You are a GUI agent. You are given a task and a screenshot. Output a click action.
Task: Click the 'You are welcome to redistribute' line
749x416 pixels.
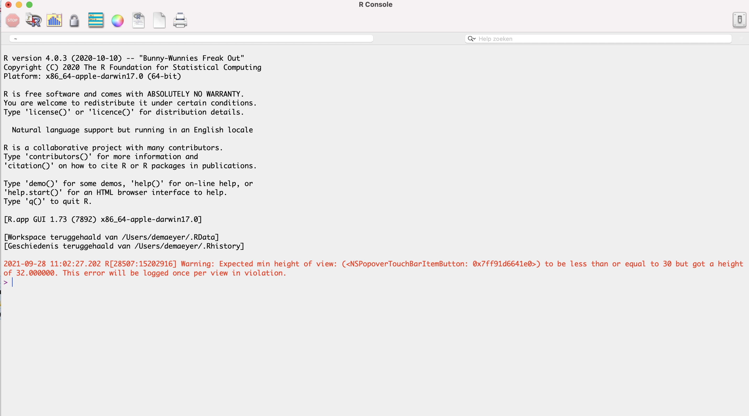point(130,103)
